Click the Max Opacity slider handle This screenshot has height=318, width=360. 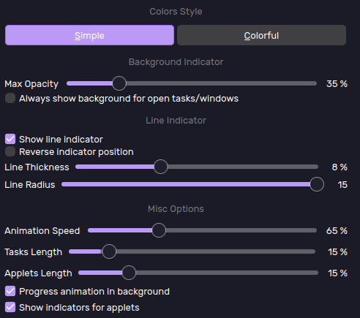point(119,83)
